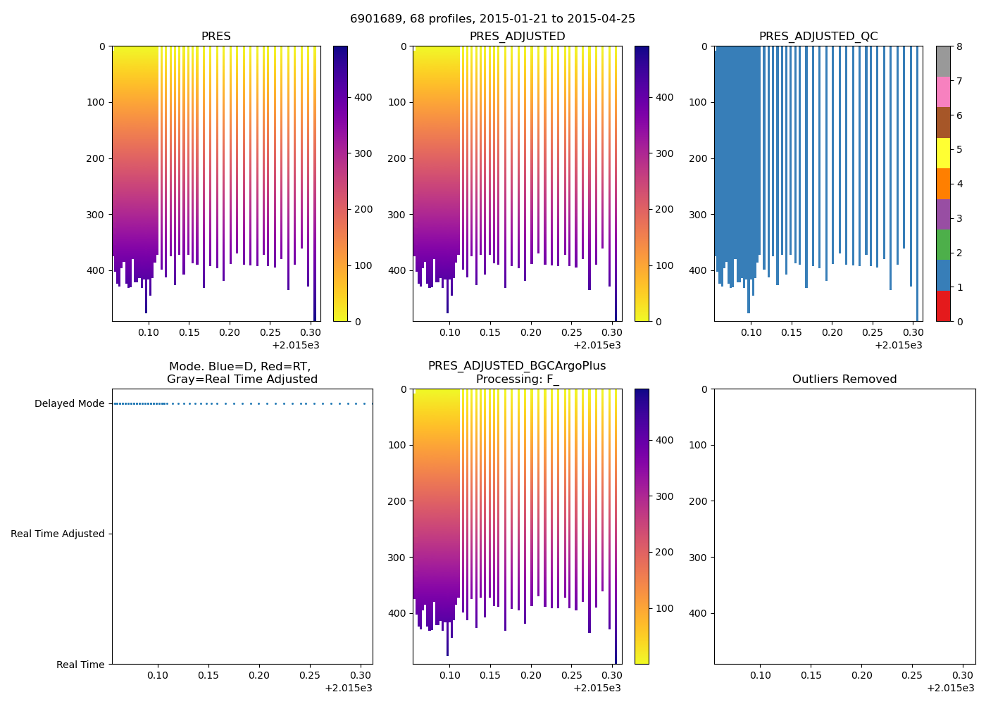Click the PRES_ADJUSTED top-middle subplot title
The height and width of the screenshot is (704, 986).
point(517,37)
